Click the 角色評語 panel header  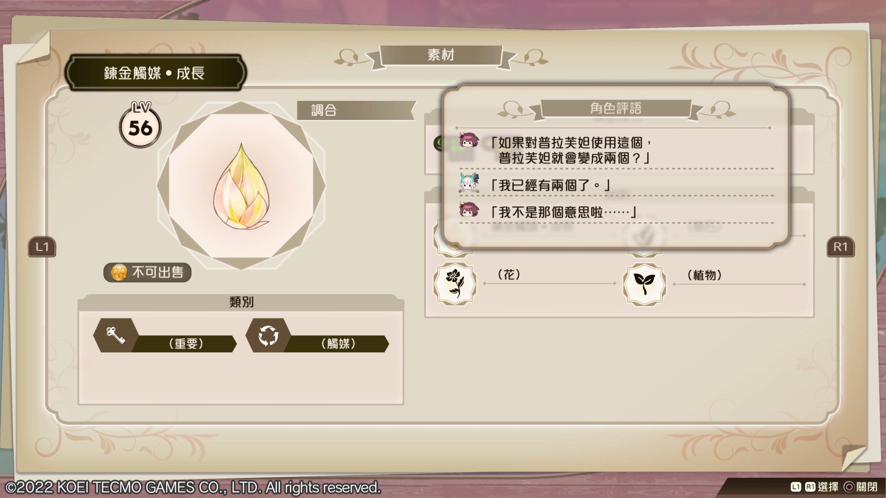pyautogui.click(x=616, y=108)
